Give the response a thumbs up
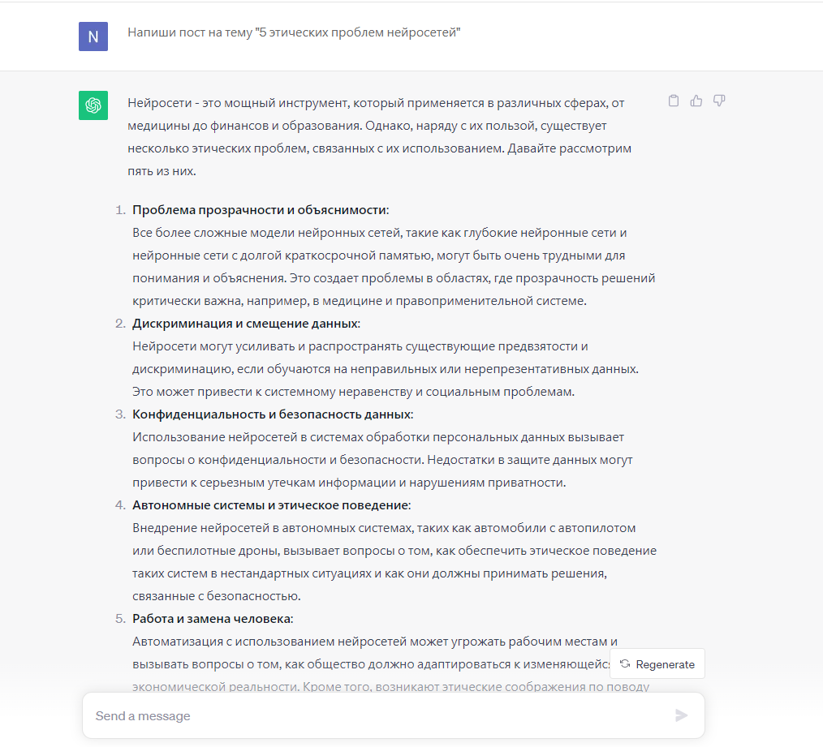823x747 pixels. point(696,101)
